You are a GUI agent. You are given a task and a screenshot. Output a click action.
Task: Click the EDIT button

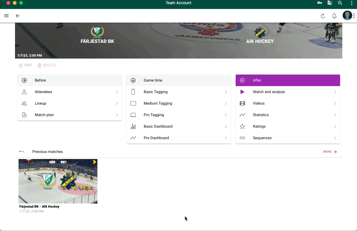[x=26, y=65]
